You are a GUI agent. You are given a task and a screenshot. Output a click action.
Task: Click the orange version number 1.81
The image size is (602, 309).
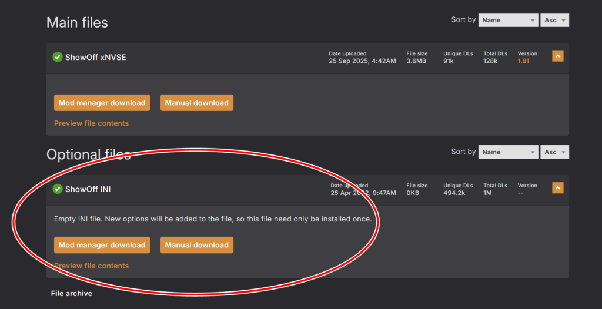click(x=523, y=61)
